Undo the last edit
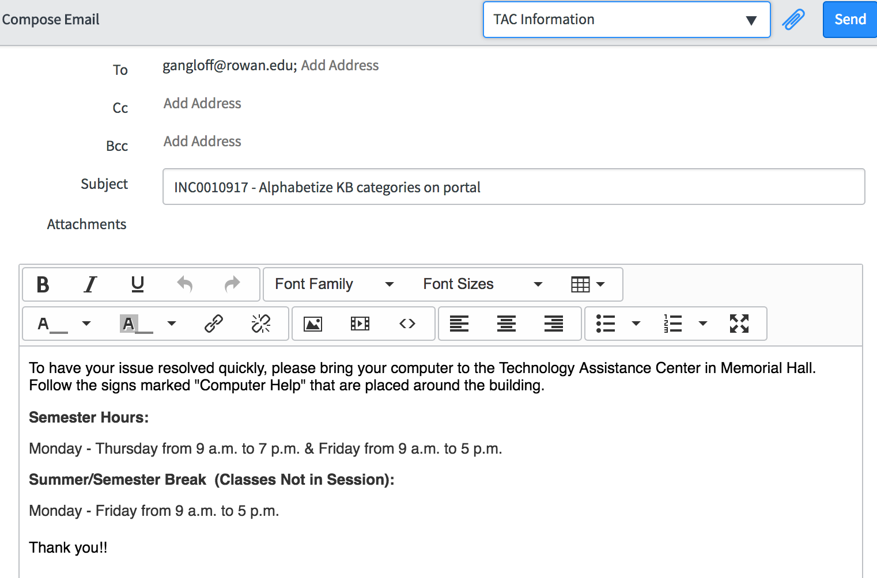The image size is (877, 578). click(184, 284)
